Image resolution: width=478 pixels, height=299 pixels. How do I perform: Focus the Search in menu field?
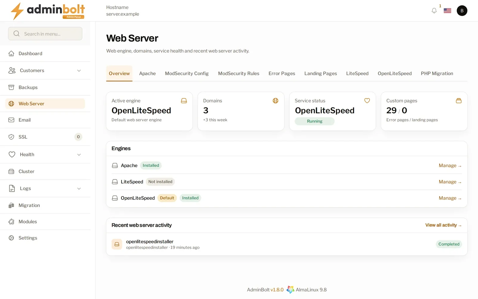(x=45, y=34)
